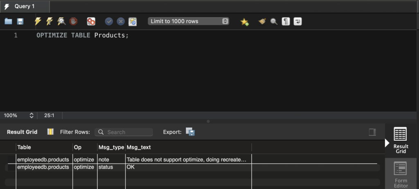The width and height of the screenshot is (419, 189).
Task: Change the 100% zoom level stepper
Action: [32, 116]
